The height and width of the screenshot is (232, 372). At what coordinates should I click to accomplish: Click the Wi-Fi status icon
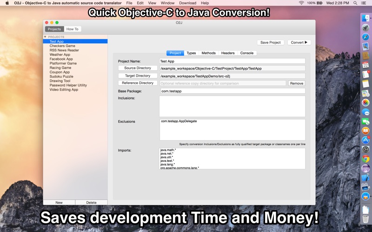[301, 3]
